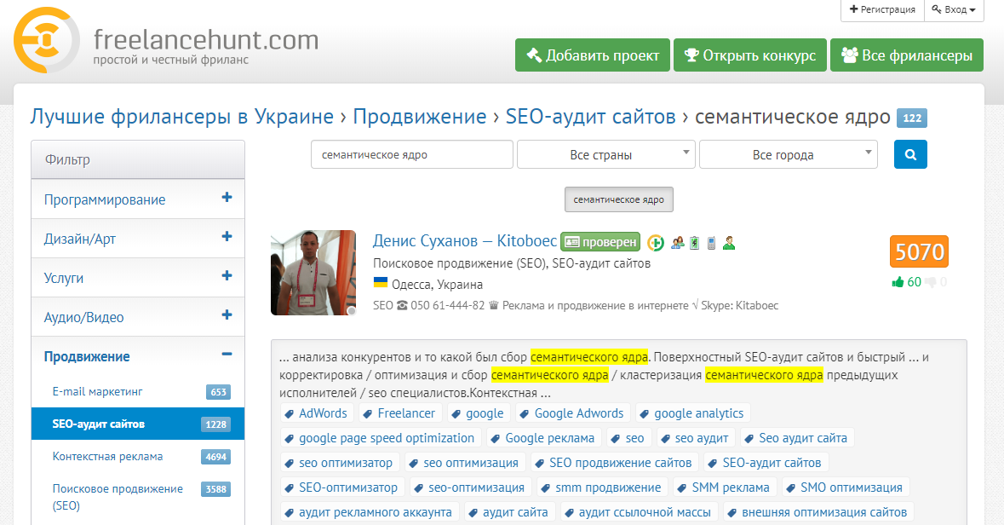This screenshot has height=525, width=1004.
Task: Click the Открыть конкурс button
Action: pos(749,55)
